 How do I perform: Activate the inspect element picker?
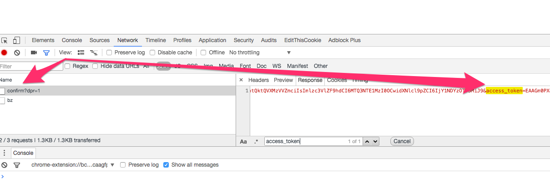[x=5, y=40]
